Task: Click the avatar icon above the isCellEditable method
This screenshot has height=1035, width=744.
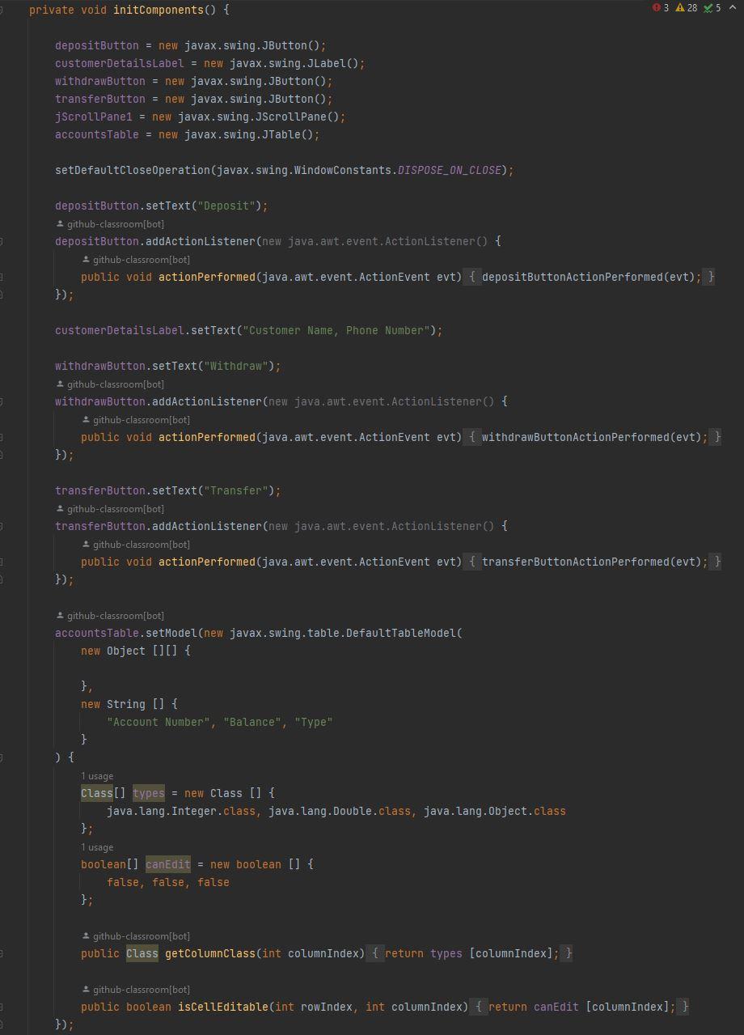Action: pyautogui.click(x=86, y=989)
